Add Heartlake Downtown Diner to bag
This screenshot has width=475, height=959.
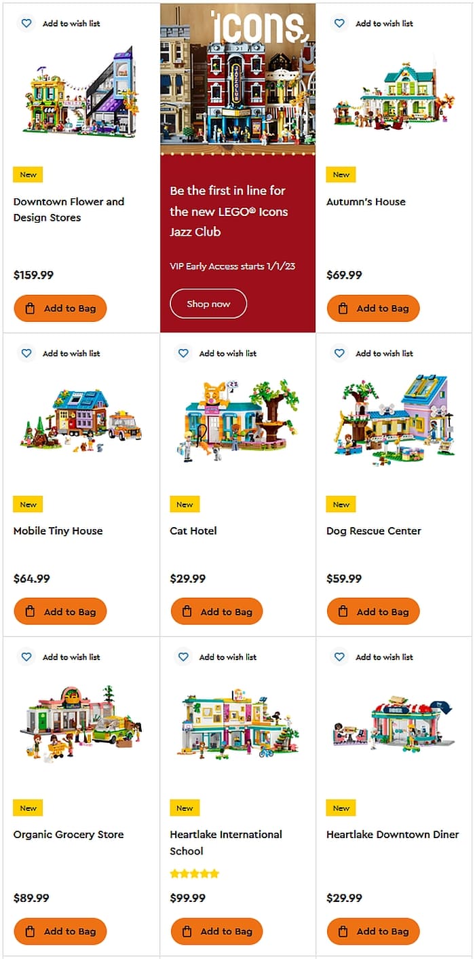pyautogui.click(x=373, y=931)
